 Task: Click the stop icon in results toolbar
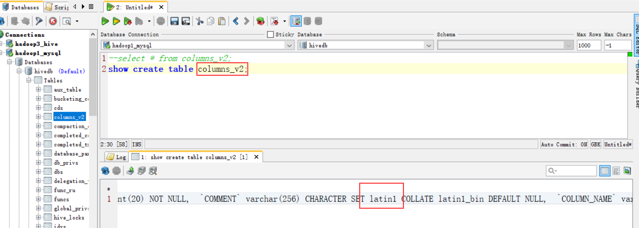tap(116, 171)
